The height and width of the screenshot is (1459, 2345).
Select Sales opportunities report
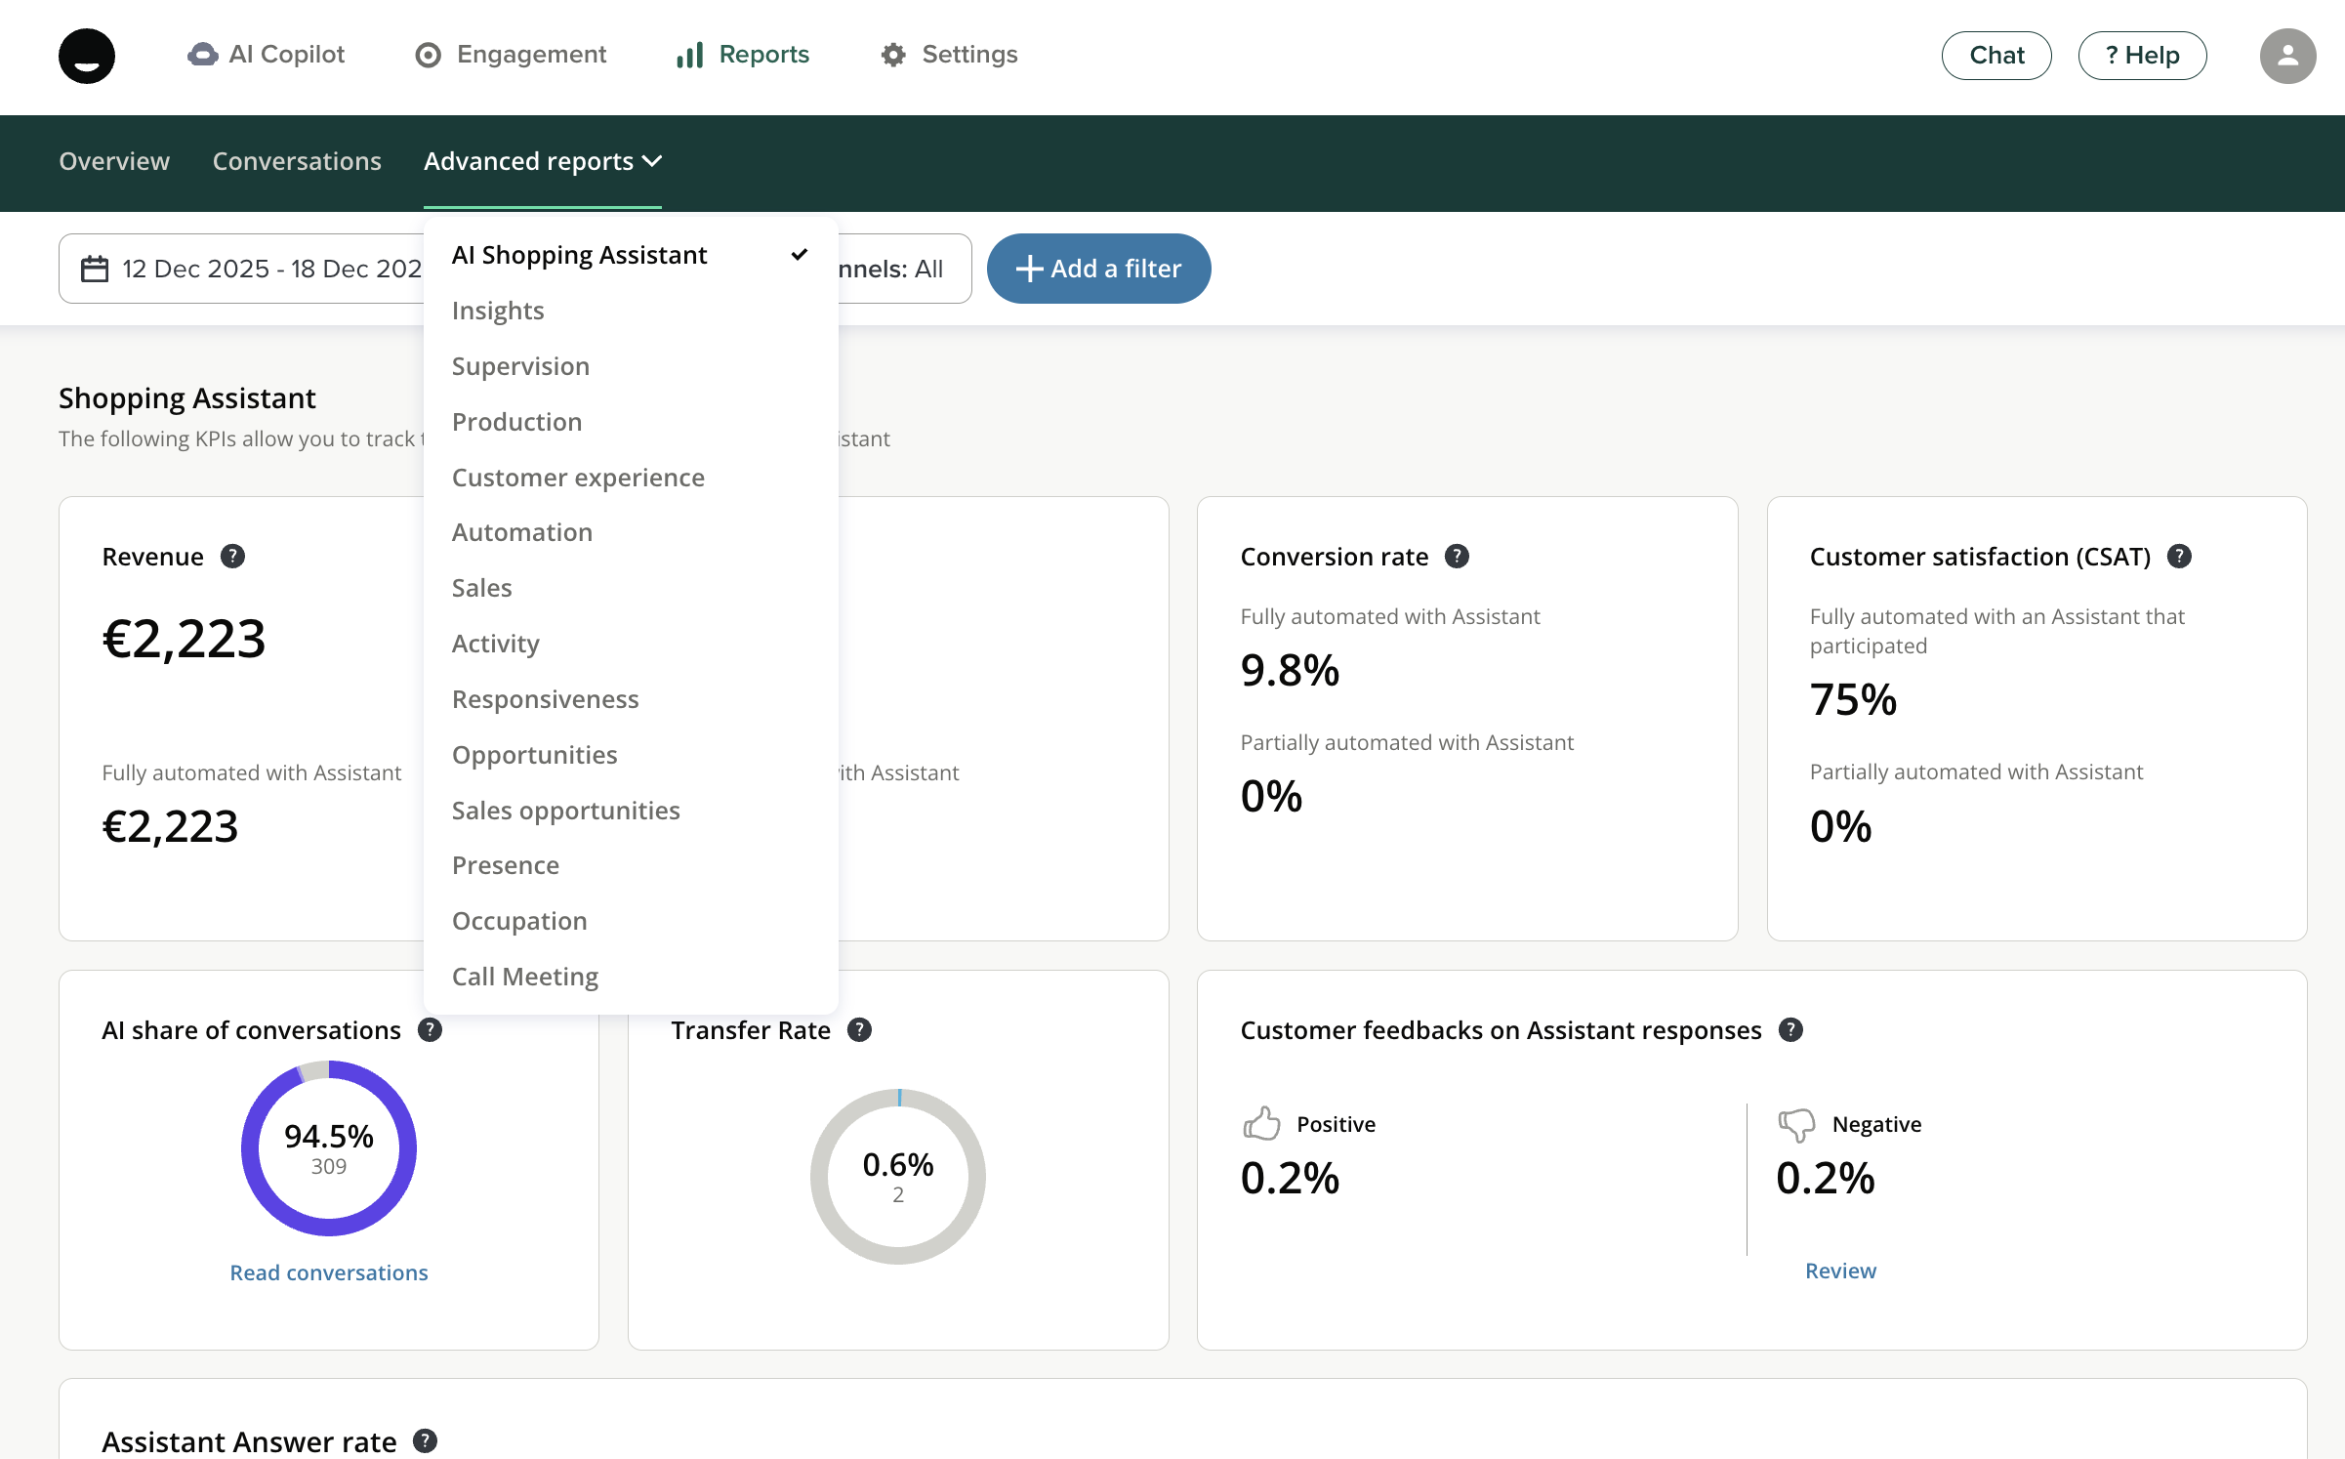coord(565,811)
